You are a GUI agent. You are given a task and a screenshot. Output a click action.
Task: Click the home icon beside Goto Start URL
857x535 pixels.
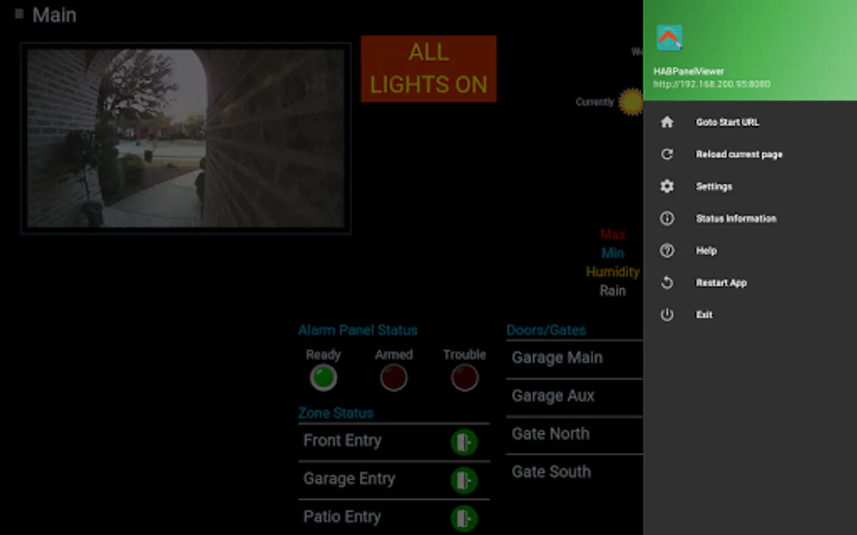pyautogui.click(x=667, y=122)
